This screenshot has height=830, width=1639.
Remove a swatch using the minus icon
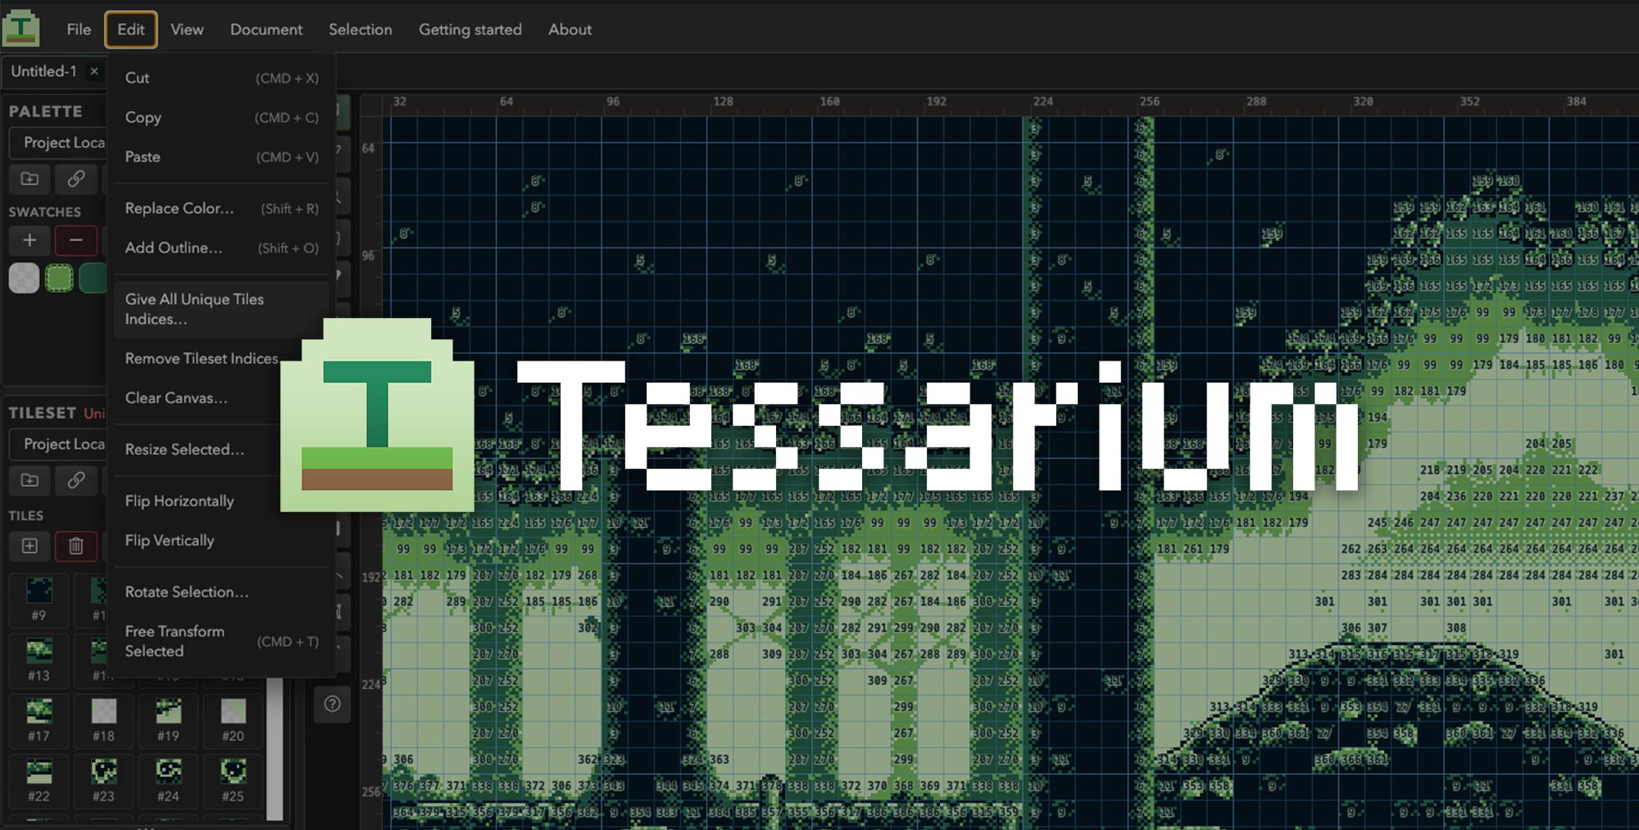point(76,240)
